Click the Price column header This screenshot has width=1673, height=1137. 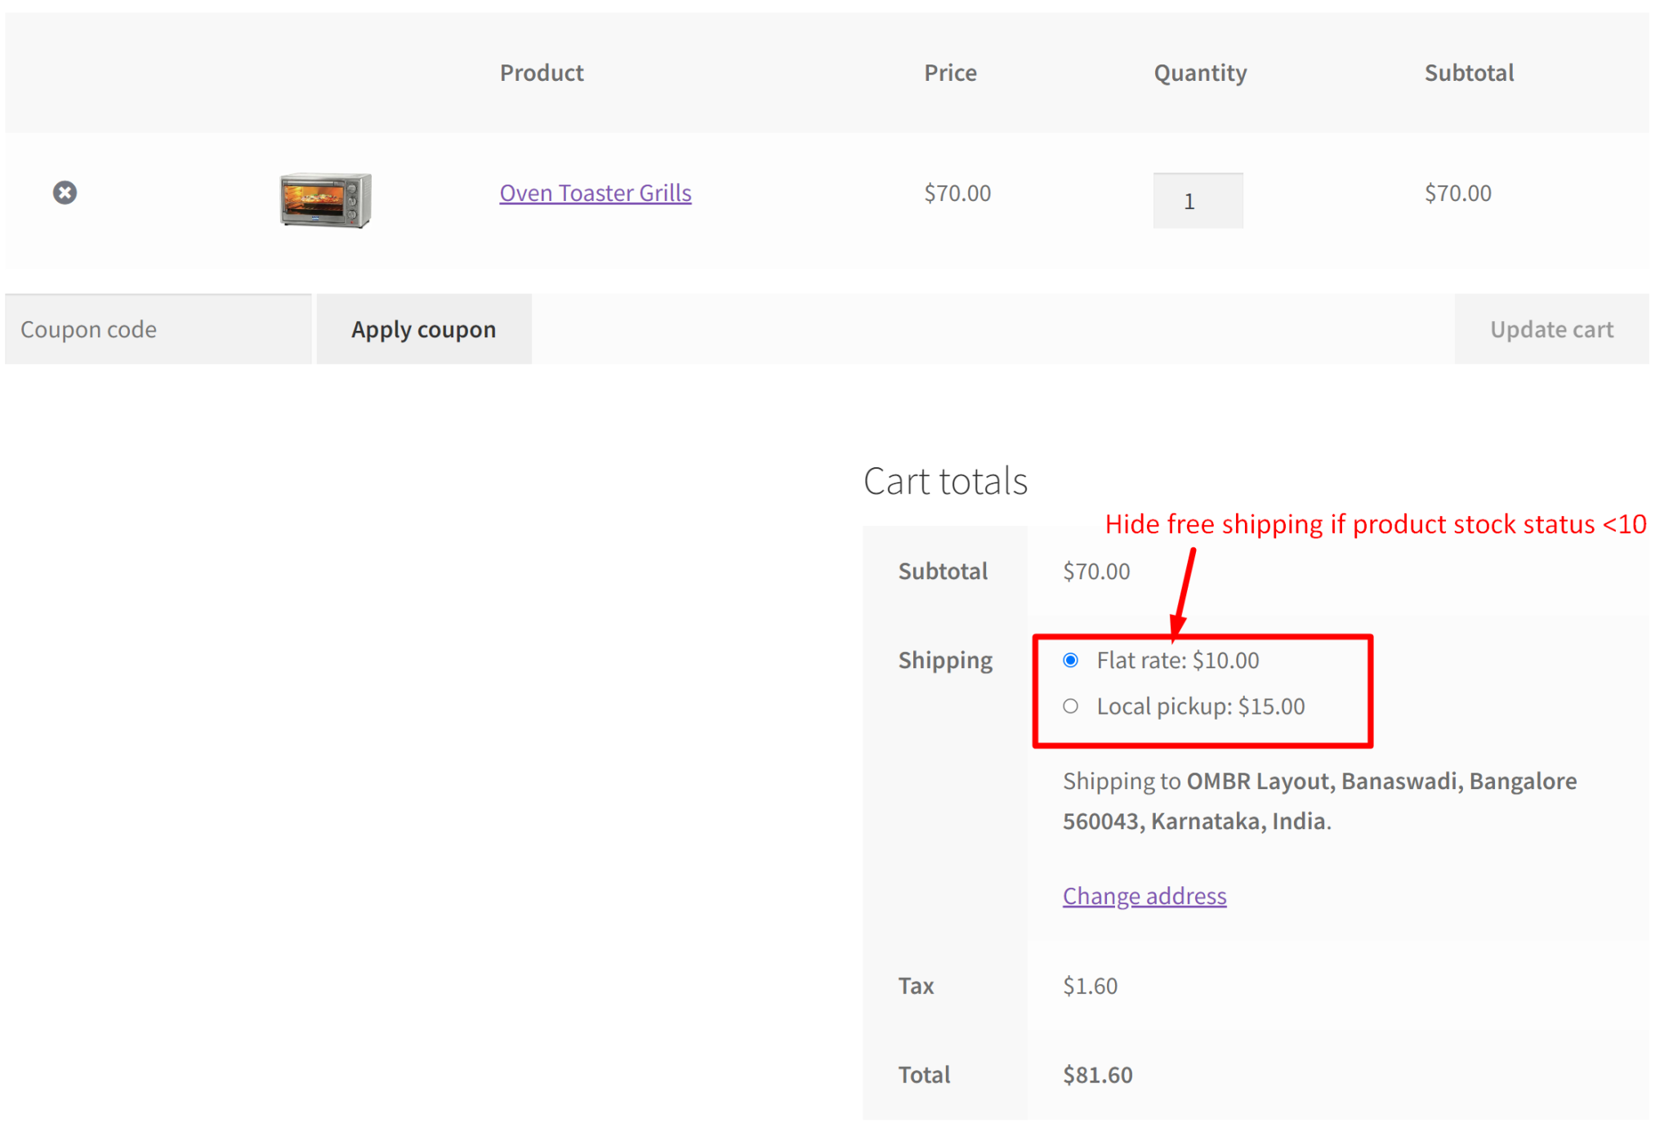point(950,72)
